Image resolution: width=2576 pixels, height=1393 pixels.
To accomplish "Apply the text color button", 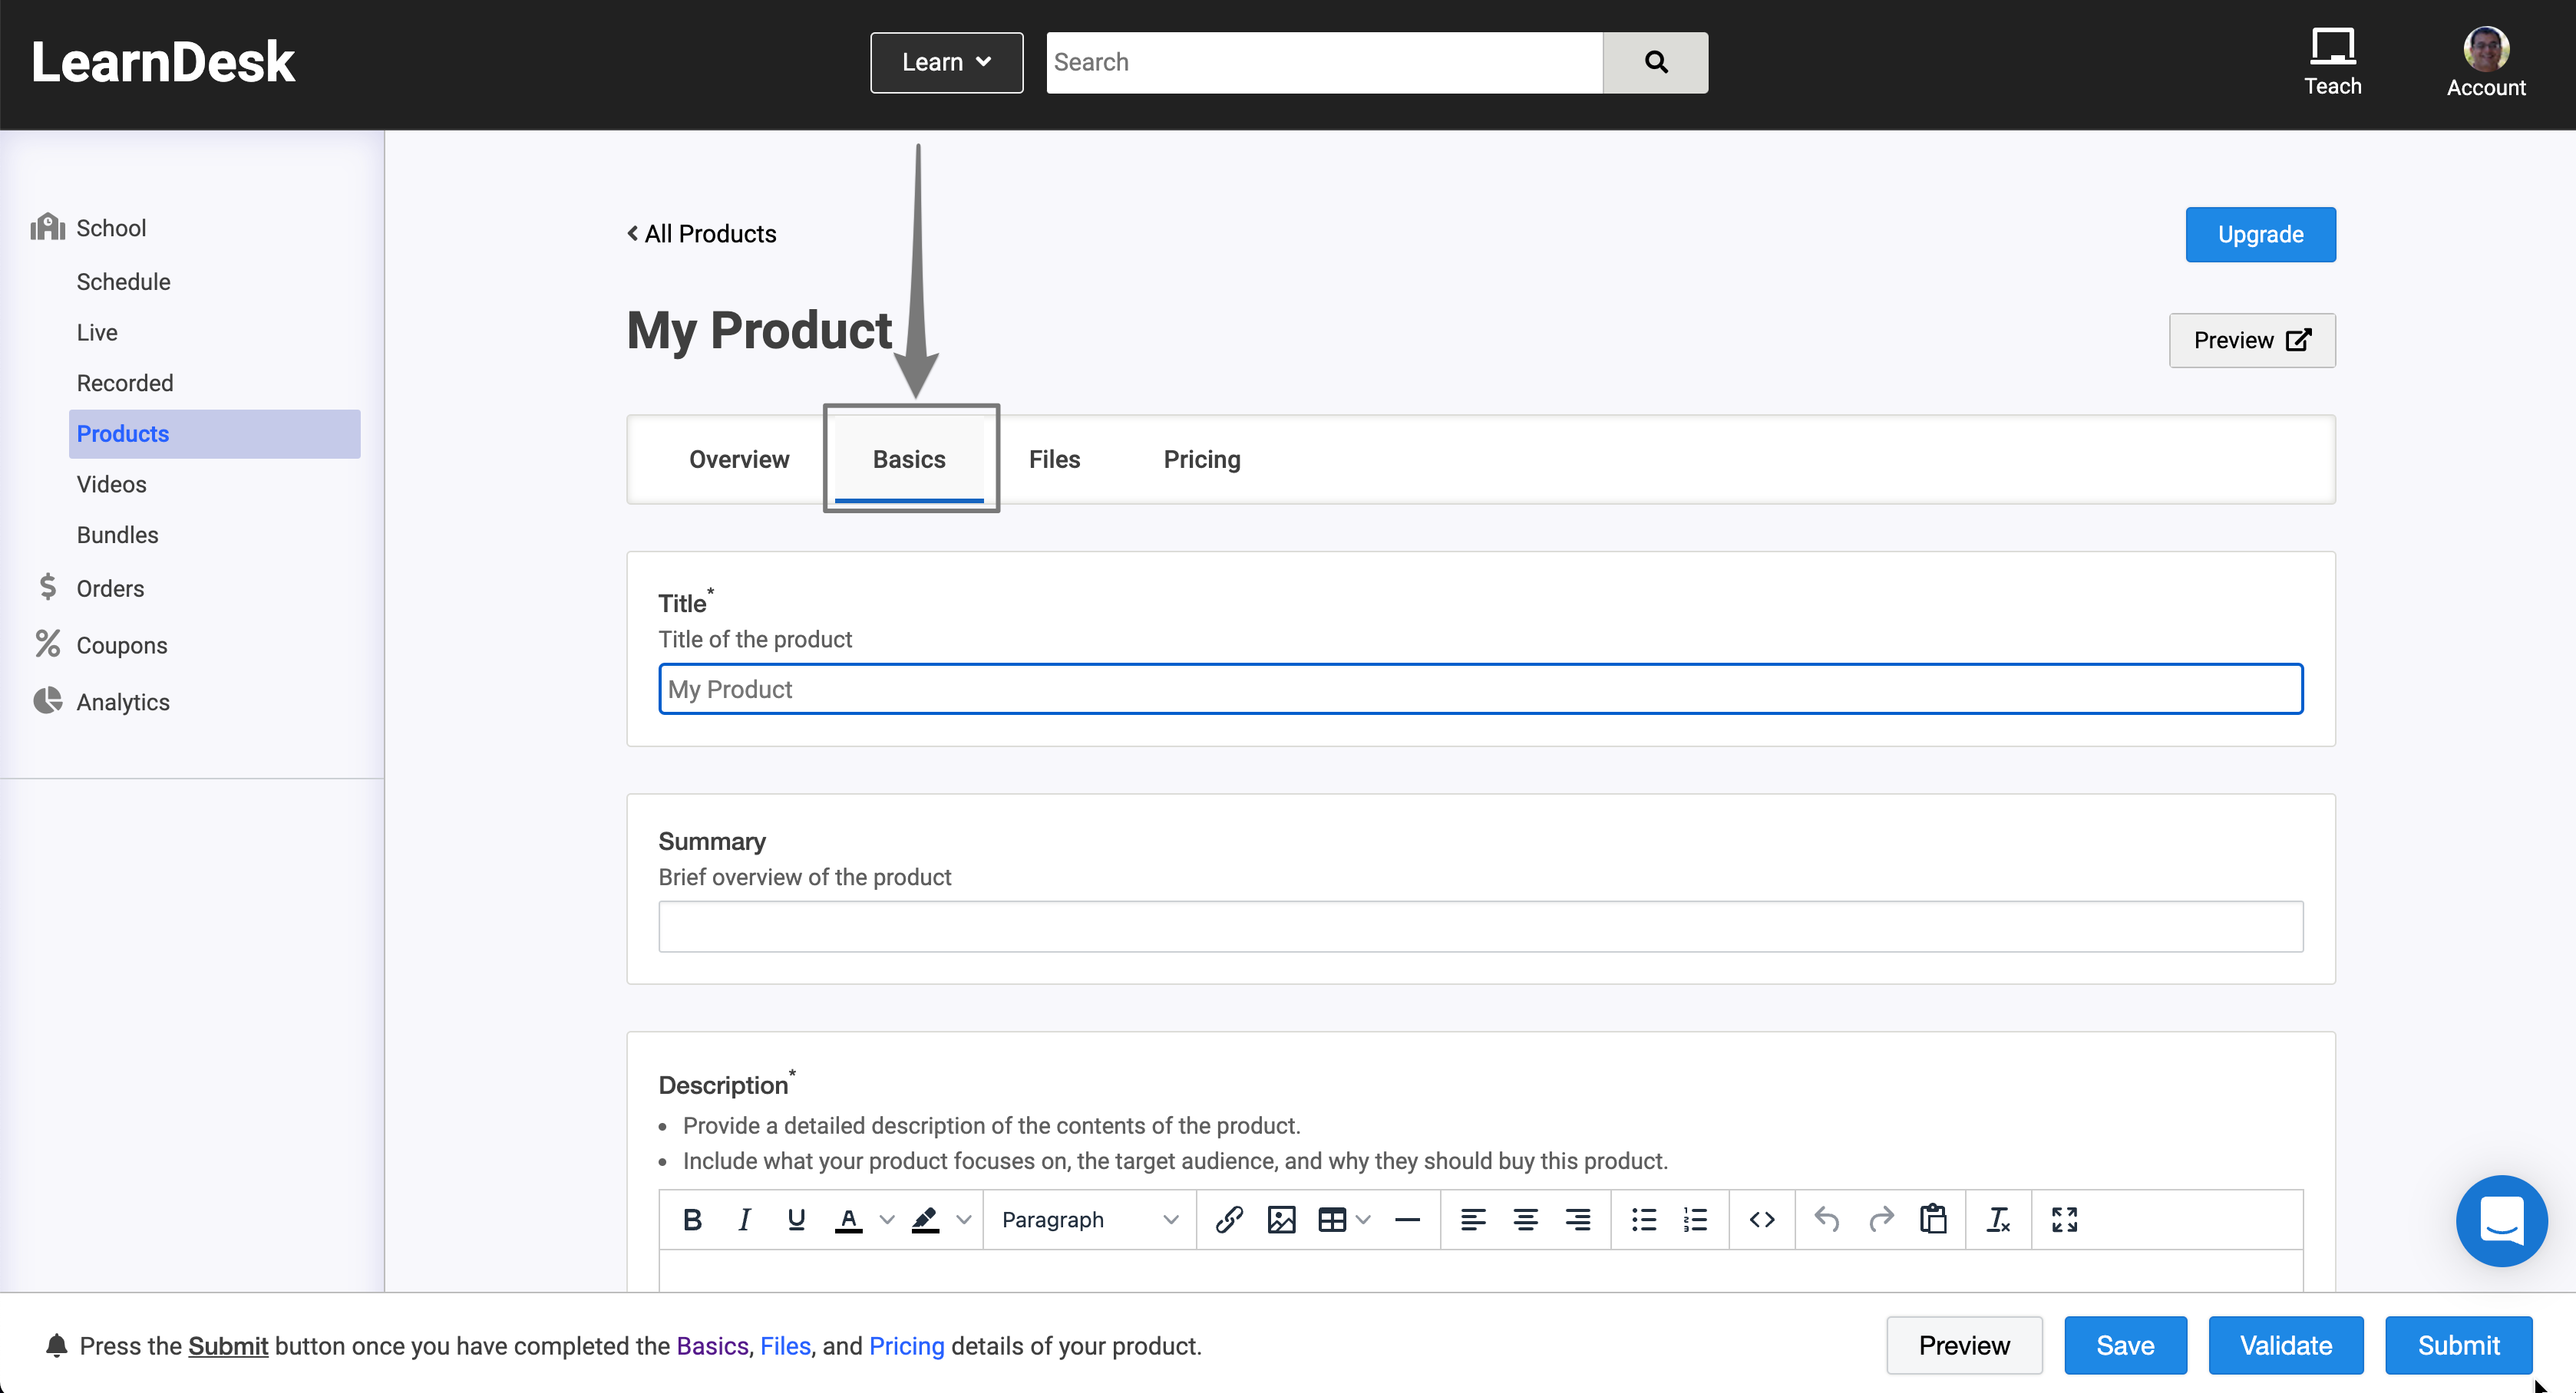I will click(x=849, y=1219).
